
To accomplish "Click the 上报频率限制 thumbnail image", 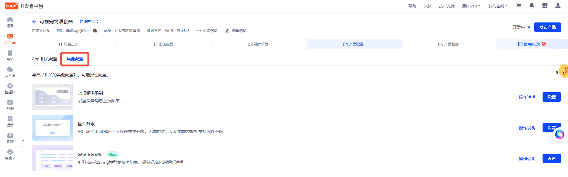I will pos(53,97).
